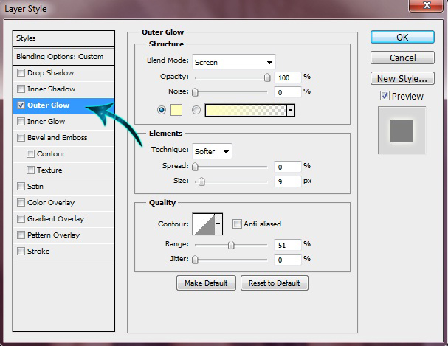Click the pale yellow glow color swatch
The image size is (448, 346).
[176, 110]
